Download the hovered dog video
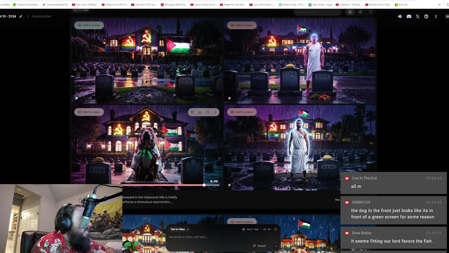The width and height of the screenshot is (449, 253). coord(200,112)
